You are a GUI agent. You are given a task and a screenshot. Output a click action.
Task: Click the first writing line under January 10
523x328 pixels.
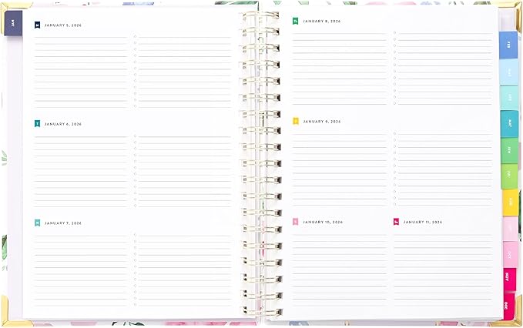point(340,235)
